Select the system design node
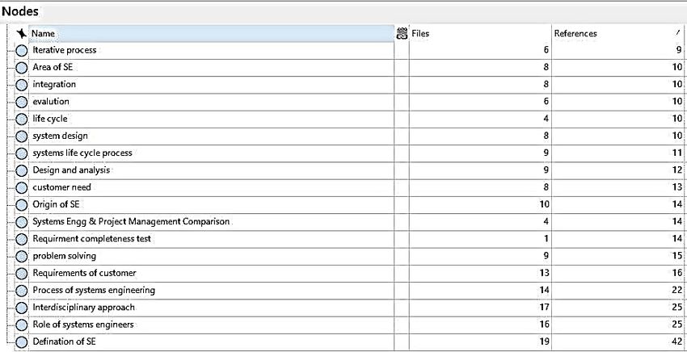This screenshot has width=687, height=352. [x=60, y=136]
